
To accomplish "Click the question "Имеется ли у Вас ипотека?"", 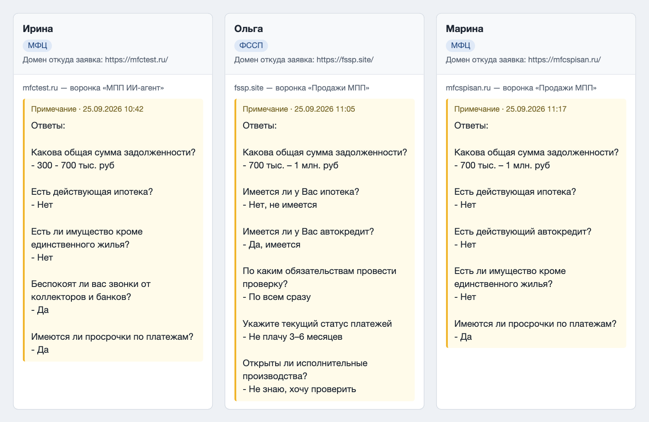I will coord(301,192).
